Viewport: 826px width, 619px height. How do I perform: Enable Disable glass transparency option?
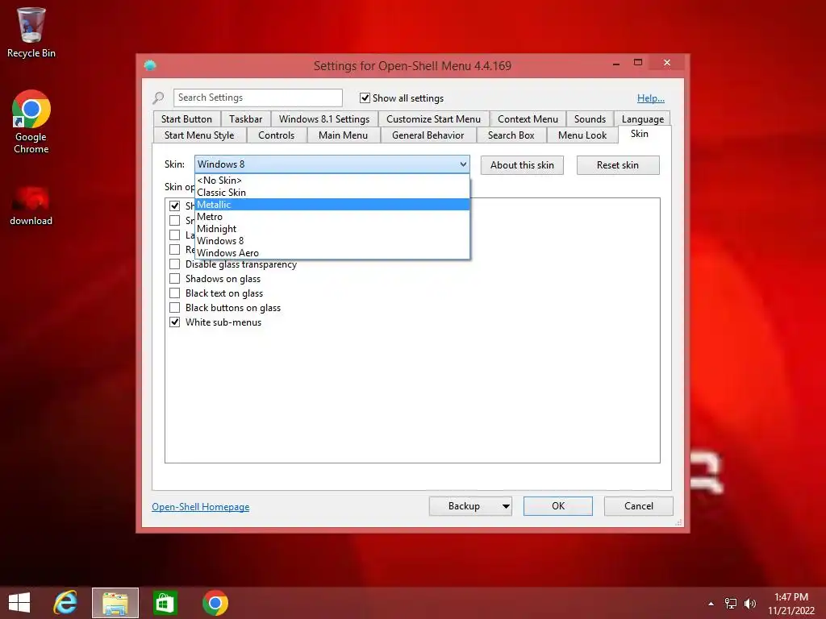[x=174, y=264]
